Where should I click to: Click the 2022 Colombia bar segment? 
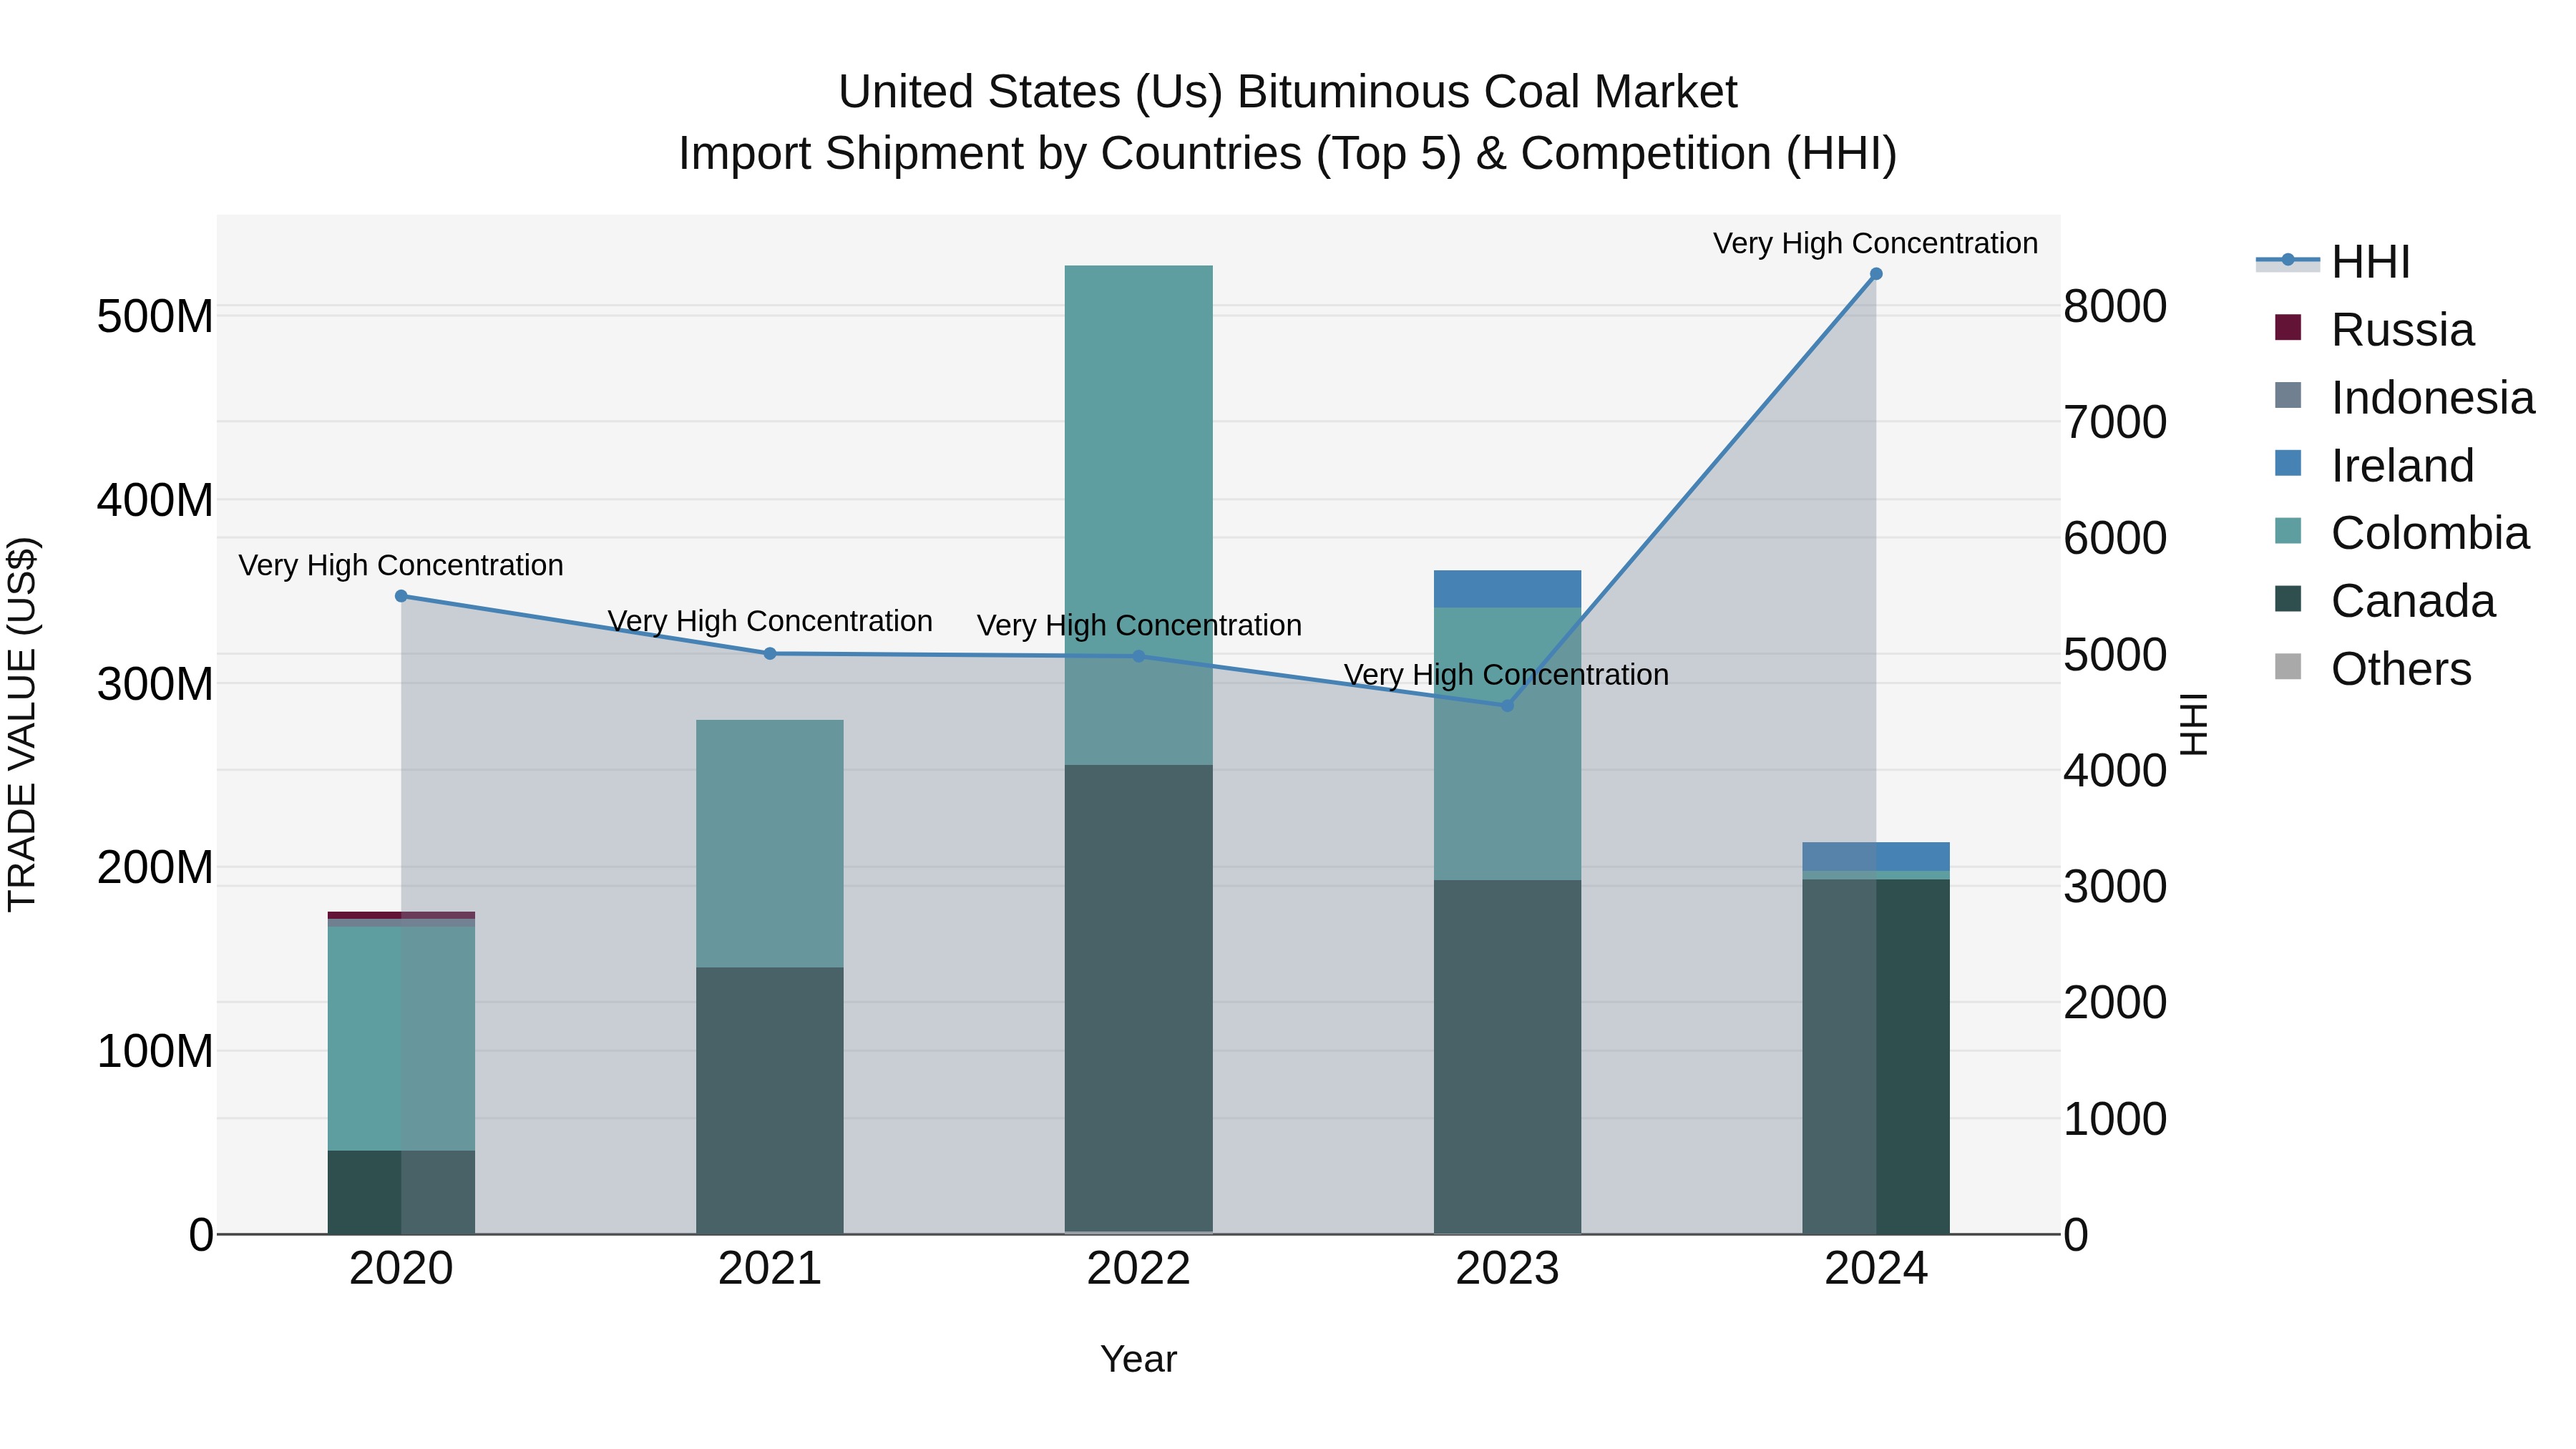pos(1139,515)
